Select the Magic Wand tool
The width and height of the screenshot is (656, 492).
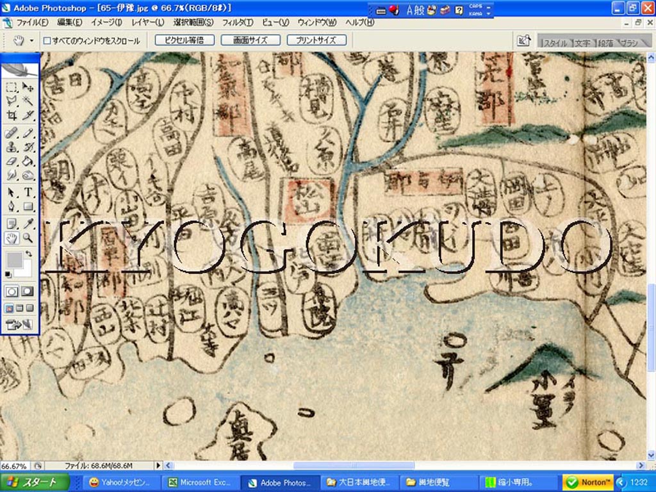[x=28, y=101]
